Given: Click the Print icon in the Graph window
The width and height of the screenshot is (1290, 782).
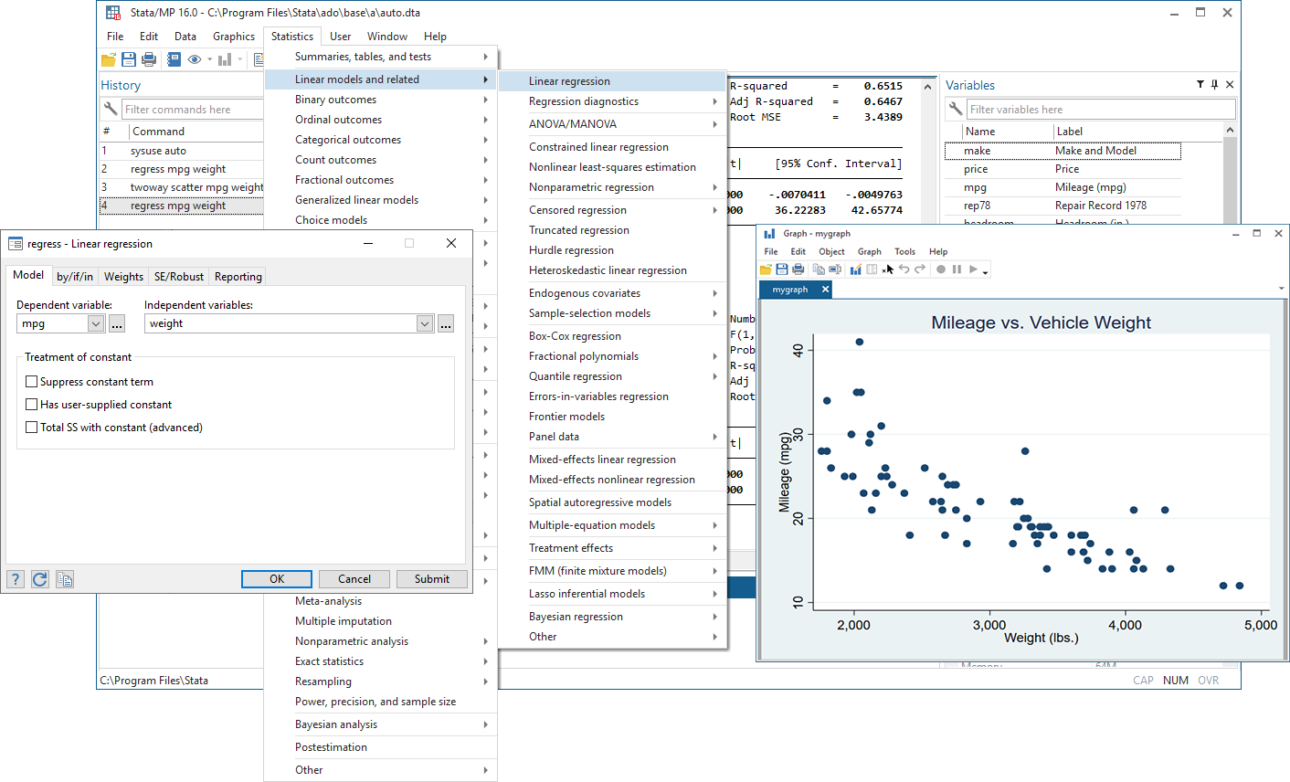Looking at the screenshot, I should tap(796, 269).
